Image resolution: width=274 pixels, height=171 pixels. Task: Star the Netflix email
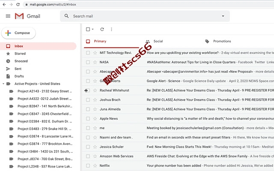95,165
